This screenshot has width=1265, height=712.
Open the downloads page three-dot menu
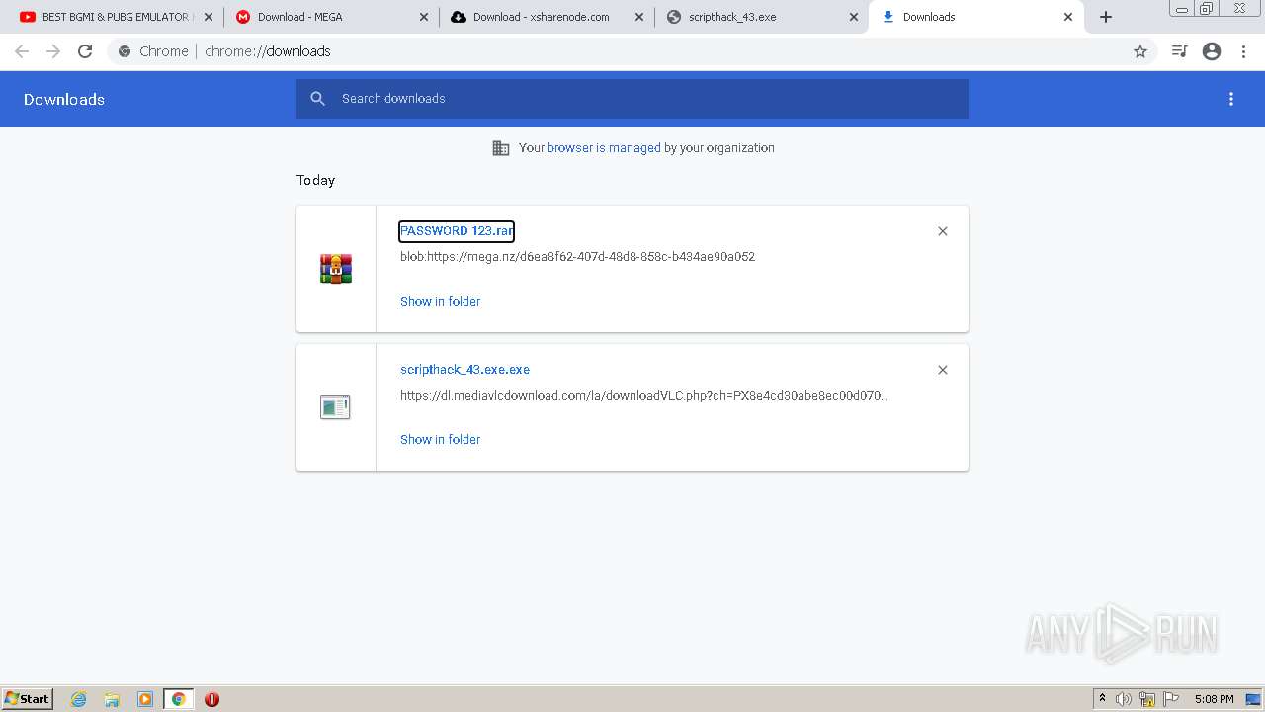pos(1231,99)
